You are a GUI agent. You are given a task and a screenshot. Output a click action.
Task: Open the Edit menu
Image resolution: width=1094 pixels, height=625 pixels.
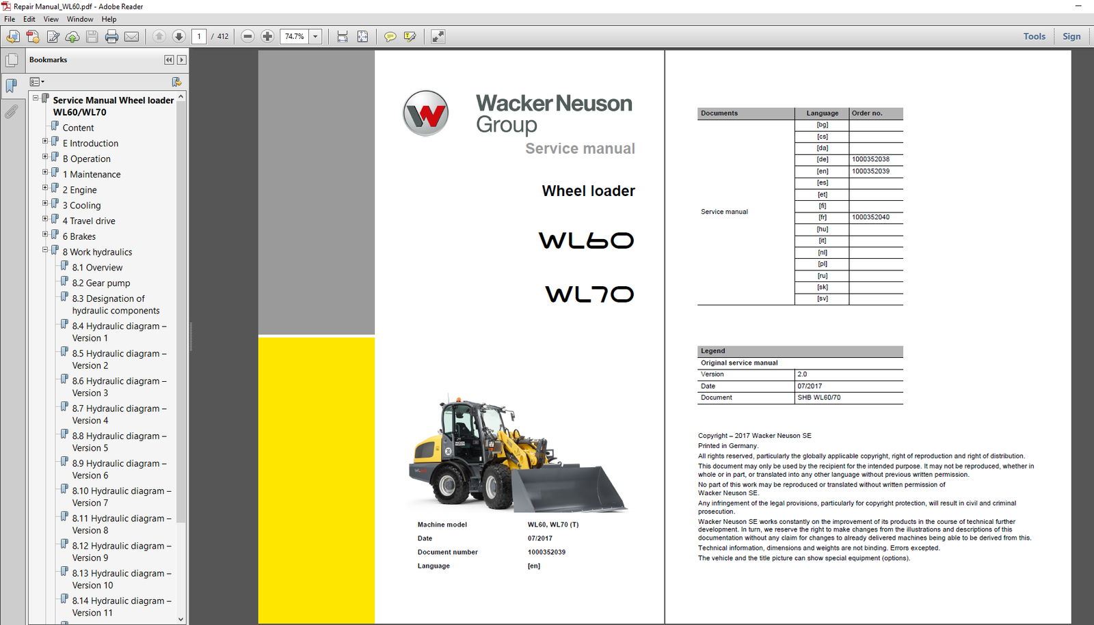[x=29, y=19]
